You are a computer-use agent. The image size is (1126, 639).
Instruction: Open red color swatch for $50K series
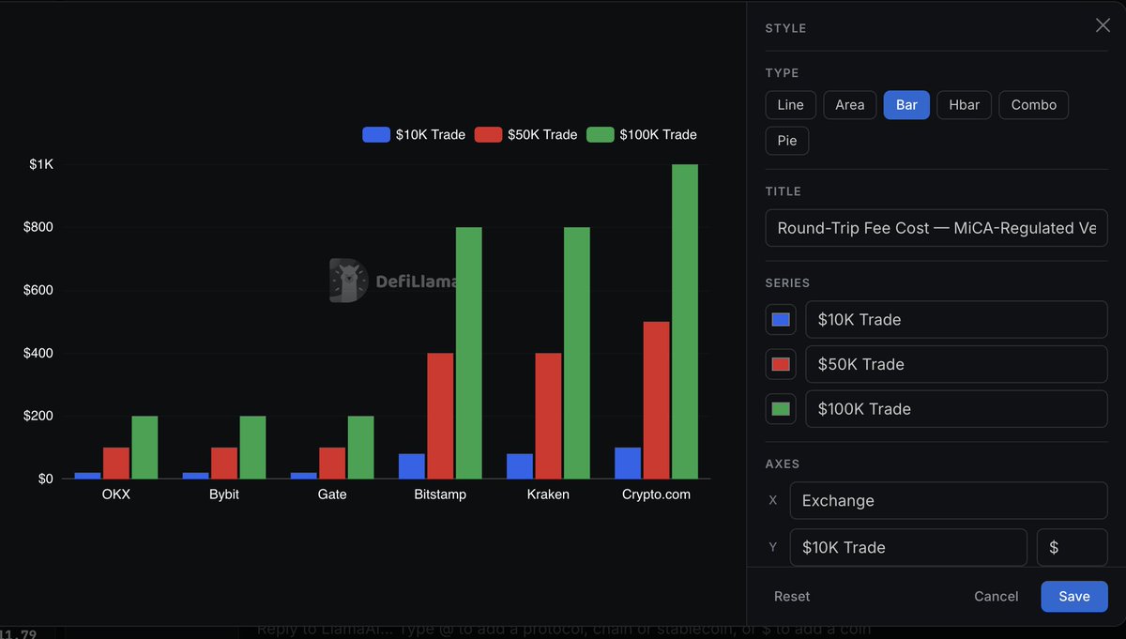(x=781, y=364)
